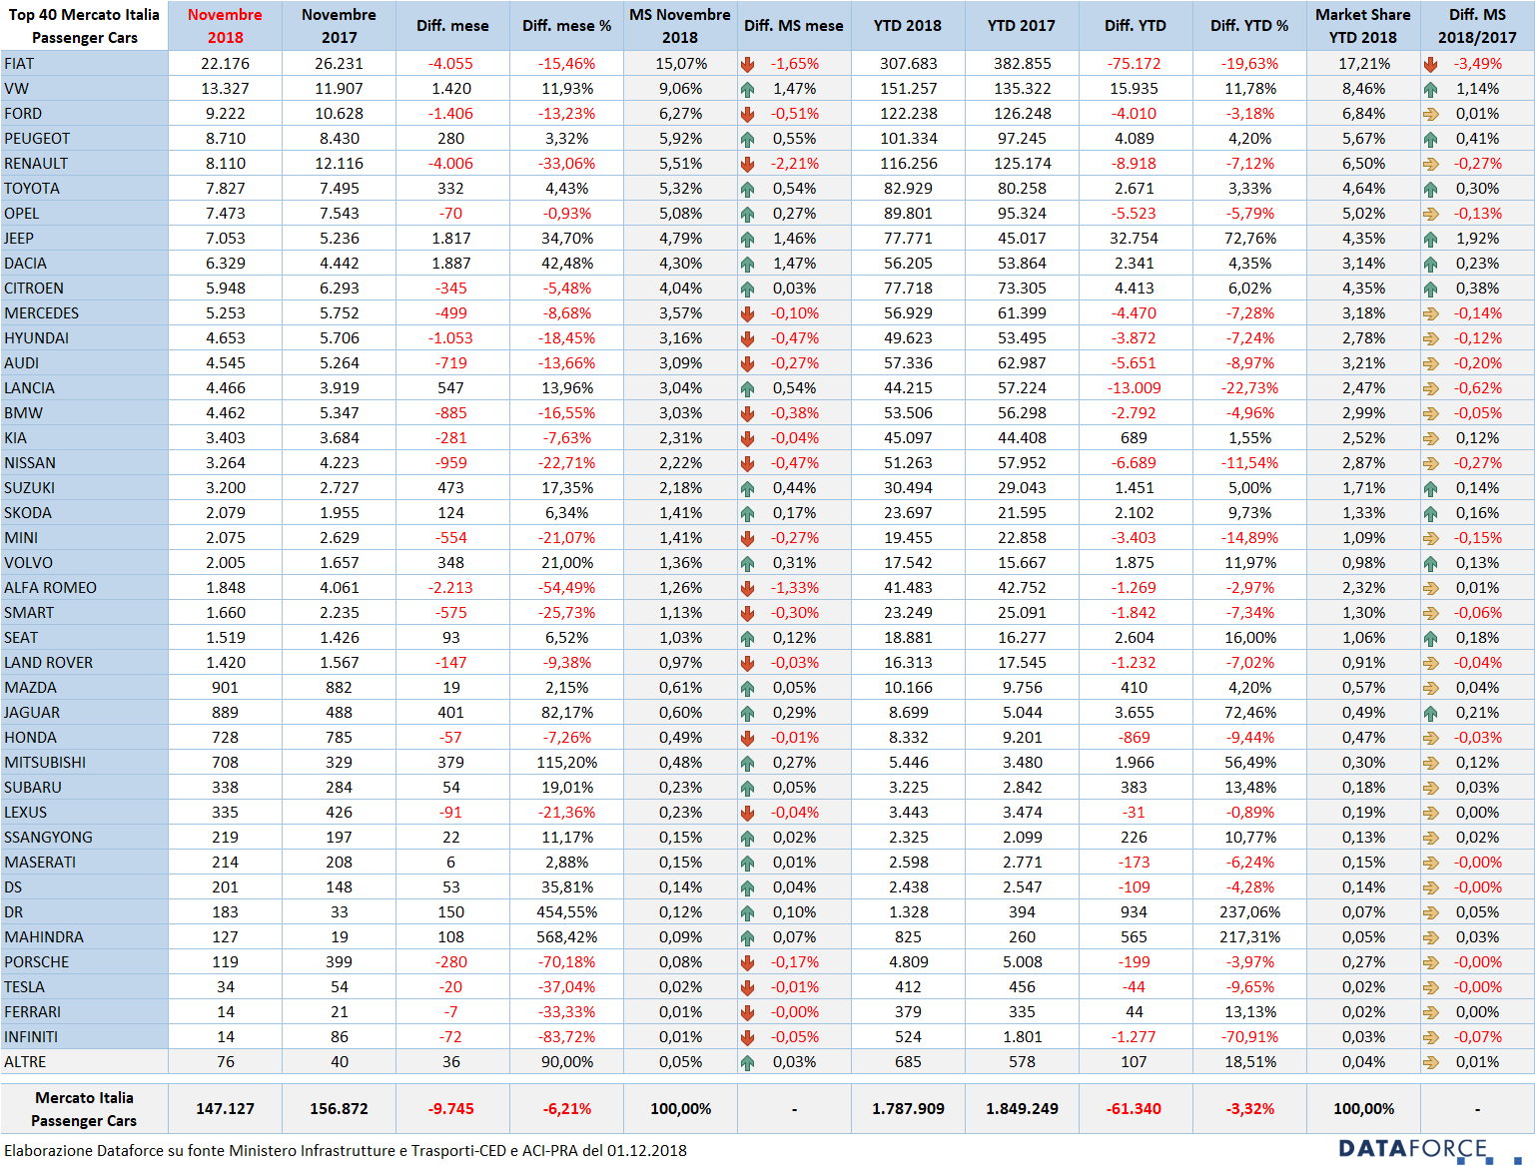Select the "Top 40 Mercato Italia Passenger Cars" header

click(x=84, y=26)
